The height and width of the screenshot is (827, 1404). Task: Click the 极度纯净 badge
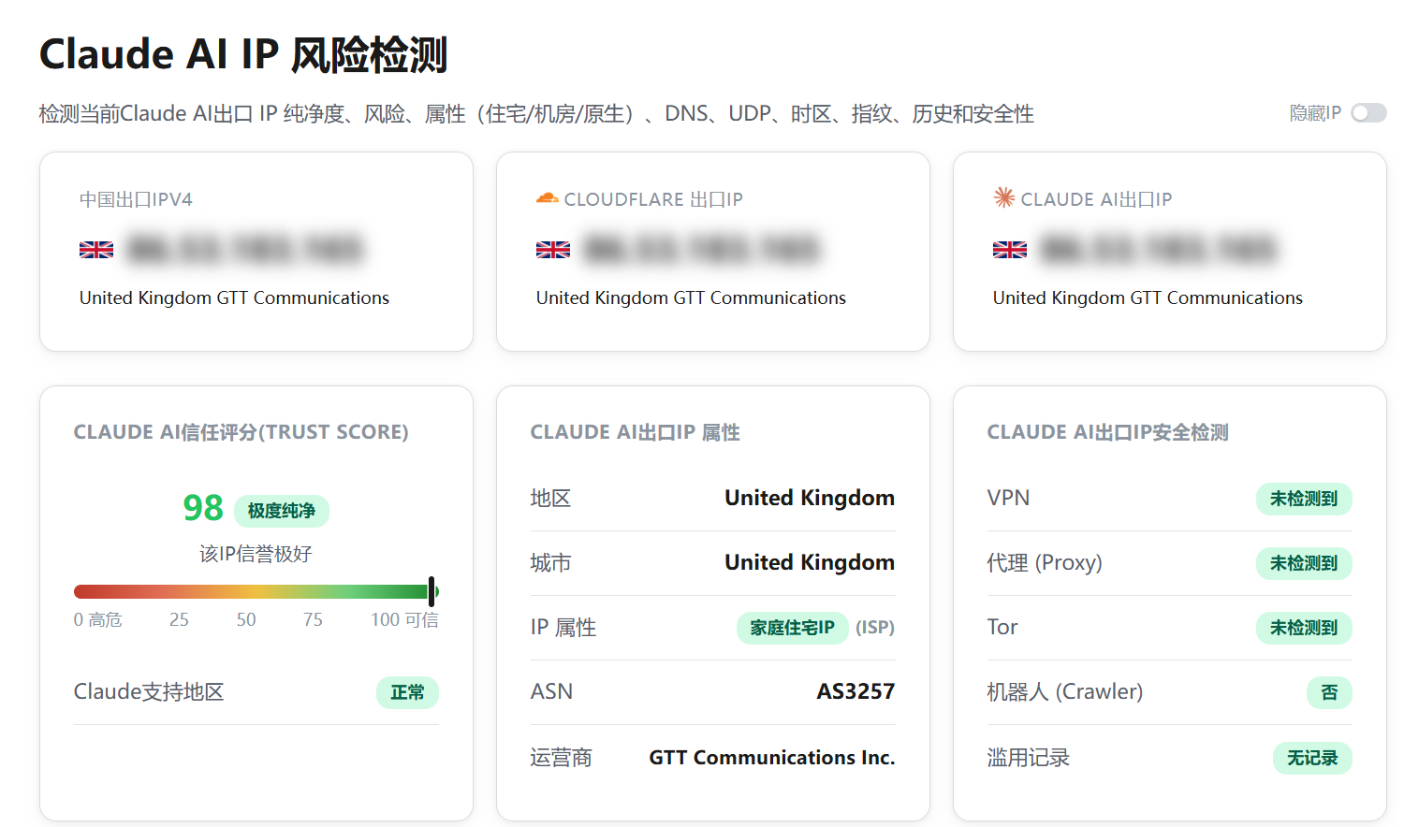[x=282, y=511]
